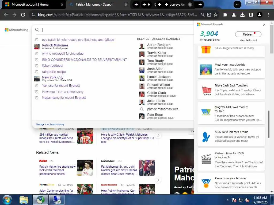Advance Related News carousel right chevron
This screenshot has width=274, height=205.
coord(158,180)
